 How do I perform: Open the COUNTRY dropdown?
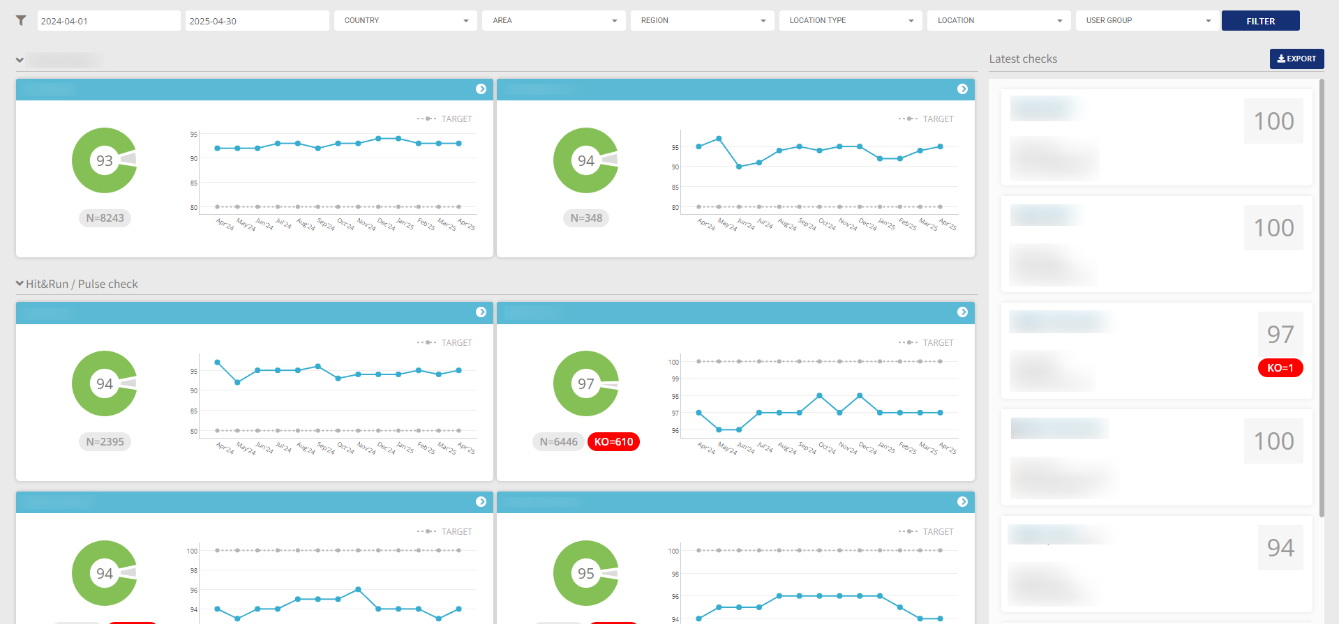click(405, 20)
